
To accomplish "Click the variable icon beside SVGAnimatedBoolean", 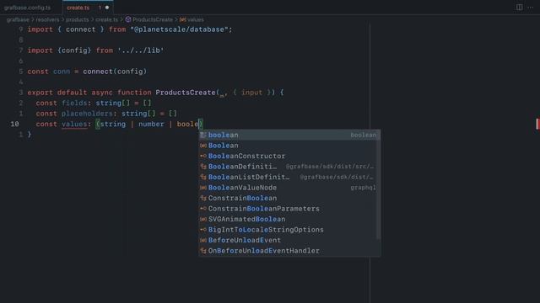I will tap(203, 219).
